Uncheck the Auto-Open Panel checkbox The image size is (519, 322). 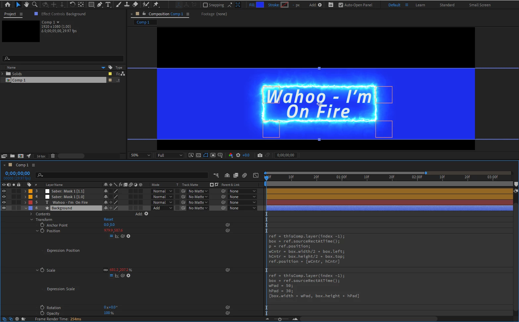coord(340,5)
